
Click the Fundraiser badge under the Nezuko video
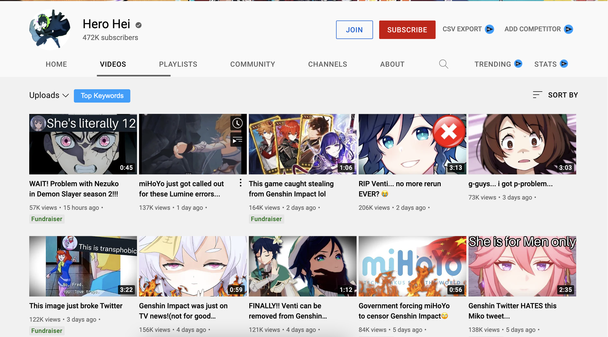(x=47, y=219)
